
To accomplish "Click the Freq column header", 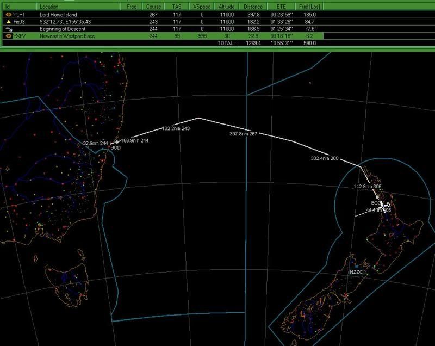I will [132, 7].
